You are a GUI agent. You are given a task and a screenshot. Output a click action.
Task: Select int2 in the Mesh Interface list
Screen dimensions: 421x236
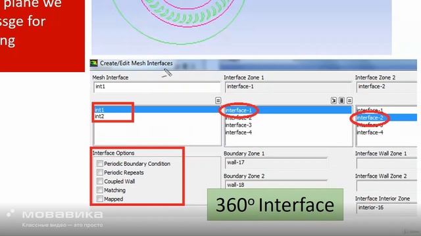coord(157,117)
